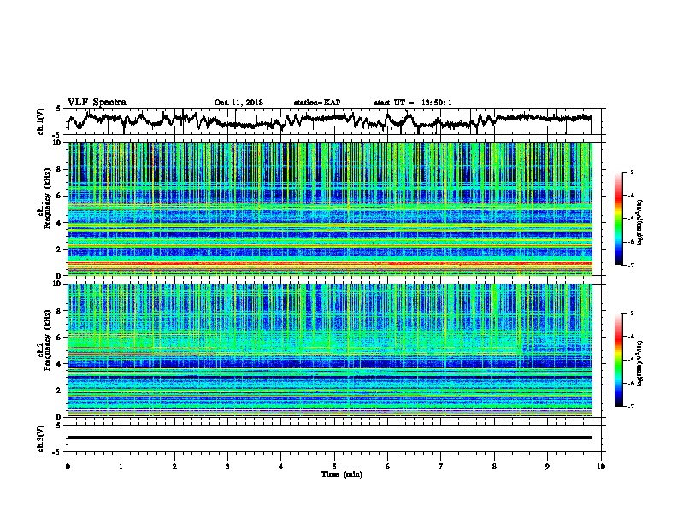Click the time axis tick label "7"

coord(441,466)
